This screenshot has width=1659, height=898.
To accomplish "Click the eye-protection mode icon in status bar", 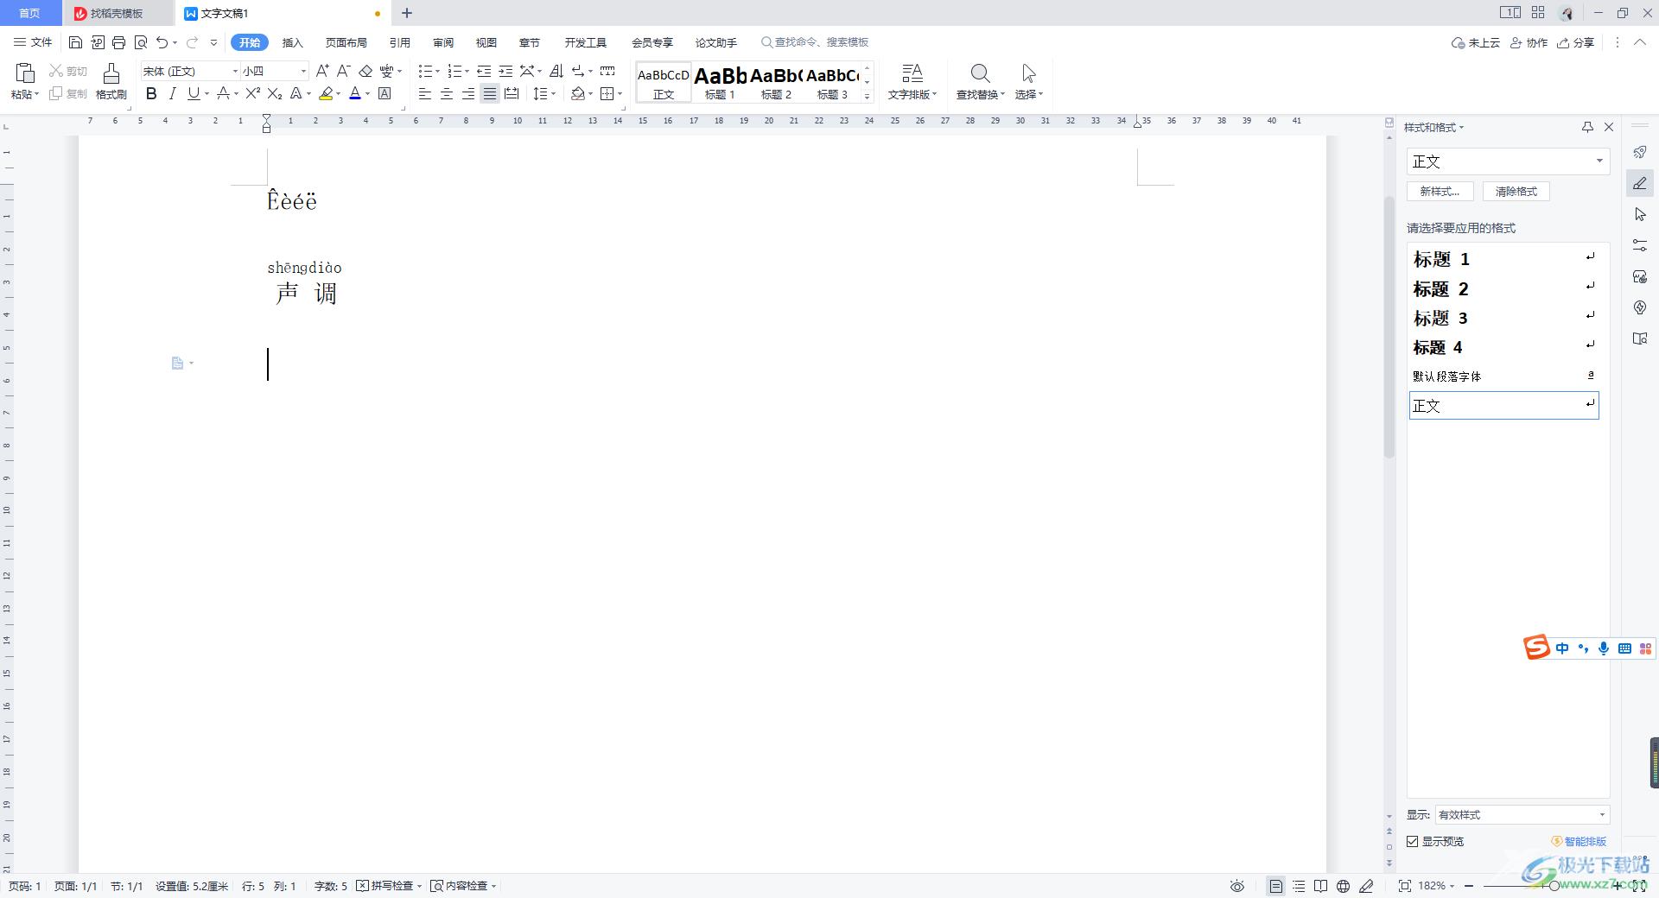I will [x=1237, y=886].
